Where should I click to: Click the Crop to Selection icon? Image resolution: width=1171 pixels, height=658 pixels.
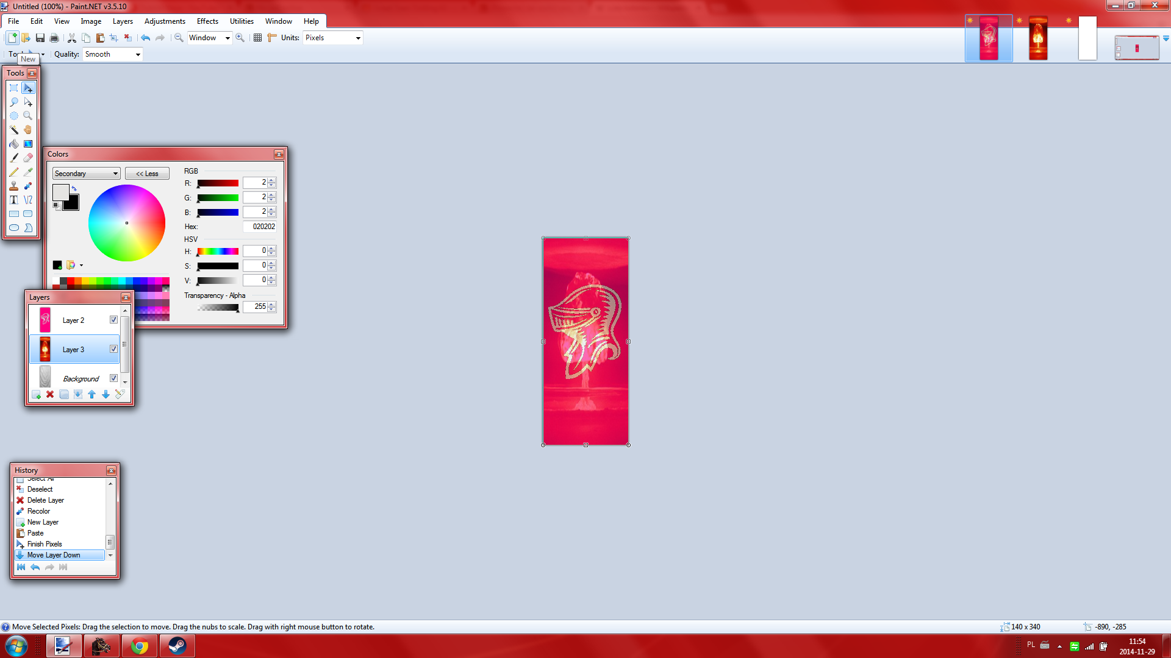pos(113,38)
